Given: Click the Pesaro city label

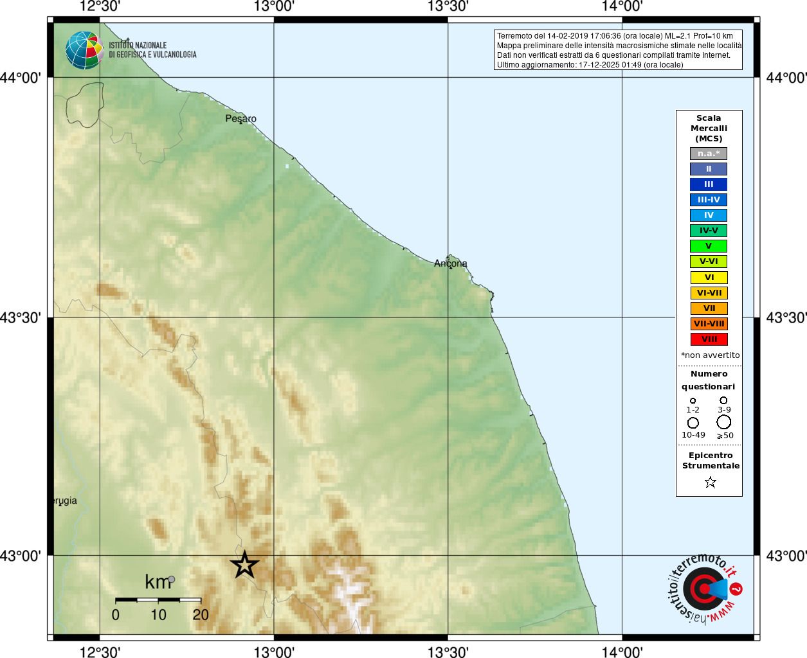Looking at the screenshot, I should point(240,119).
